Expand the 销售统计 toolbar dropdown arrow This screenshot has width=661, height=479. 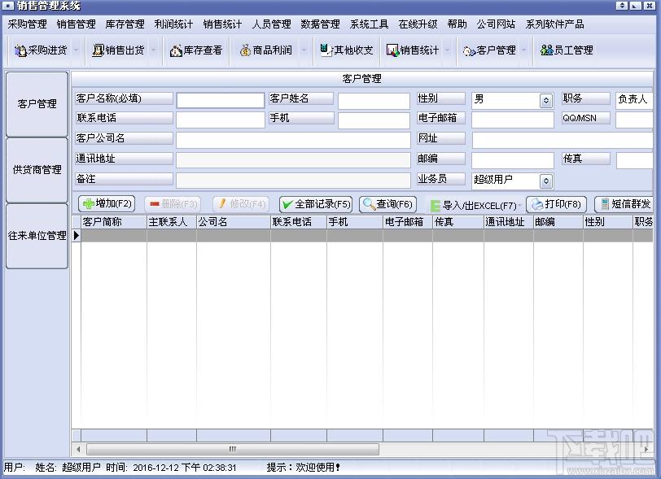[x=447, y=50]
